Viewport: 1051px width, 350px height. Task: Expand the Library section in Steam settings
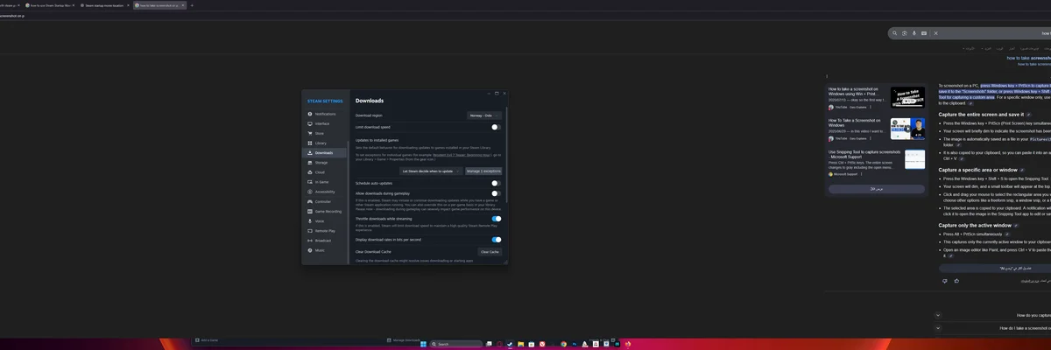click(x=320, y=143)
